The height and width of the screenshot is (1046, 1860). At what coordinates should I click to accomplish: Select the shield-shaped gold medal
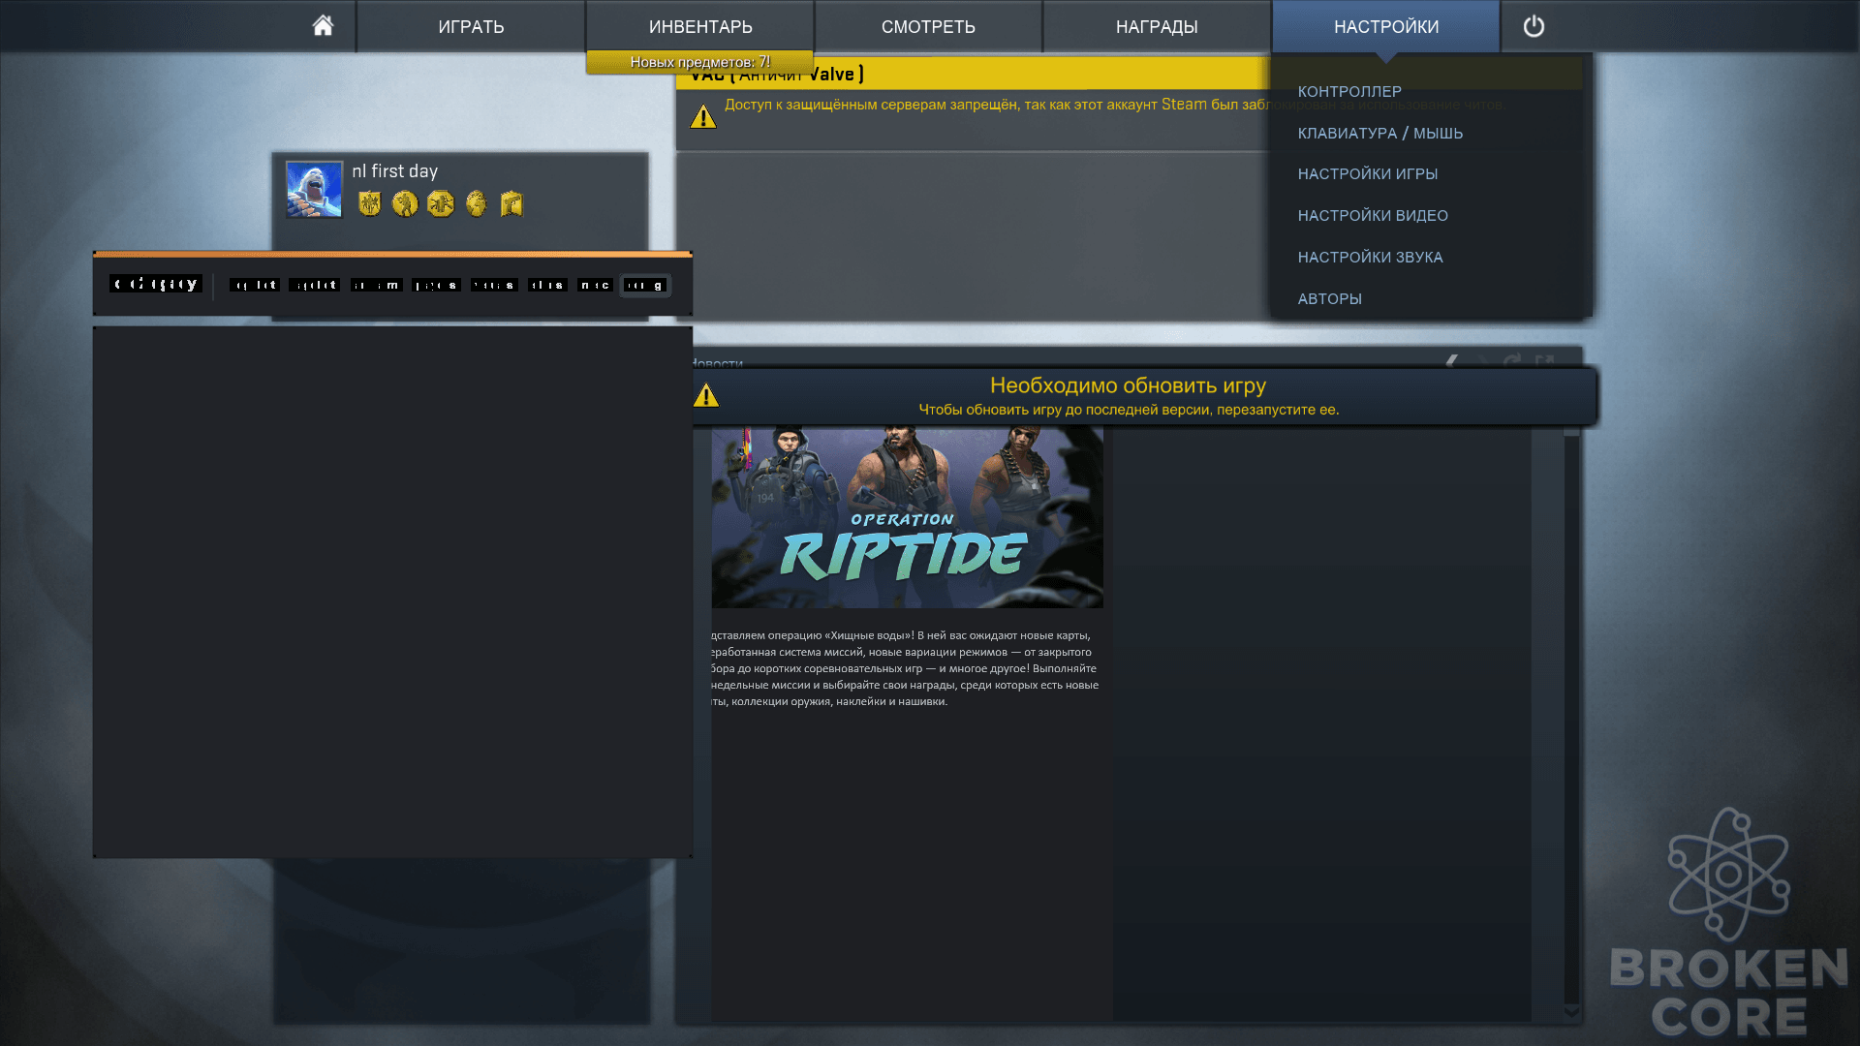[x=369, y=203]
